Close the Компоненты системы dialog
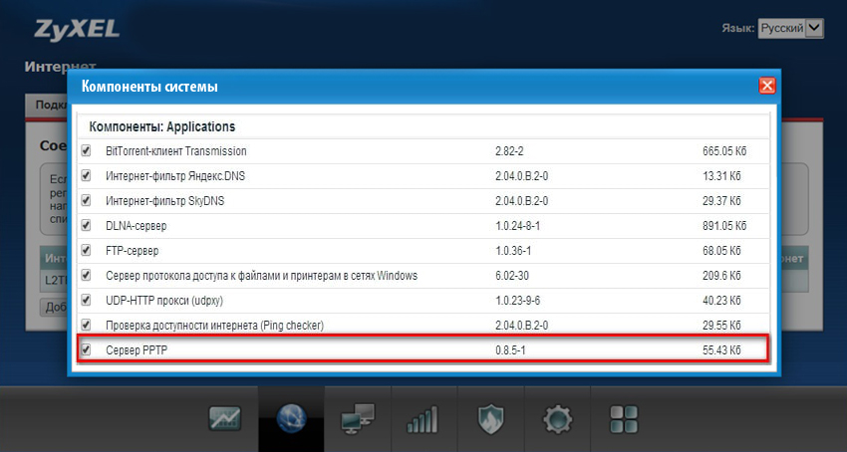847x452 pixels. [767, 86]
